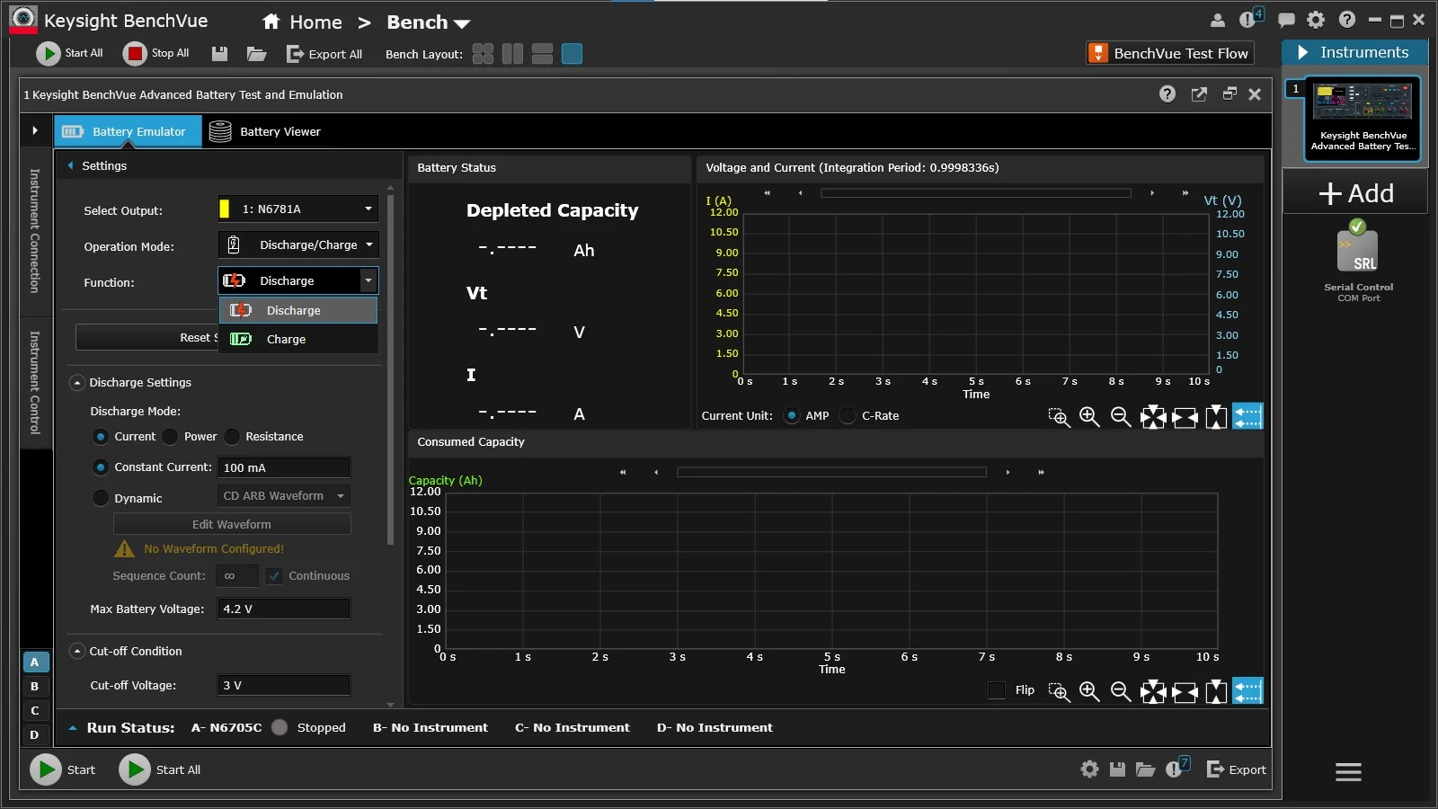Zoom in on Voltage and Current chart
The image size is (1438, 809).
coord(1089,416)
